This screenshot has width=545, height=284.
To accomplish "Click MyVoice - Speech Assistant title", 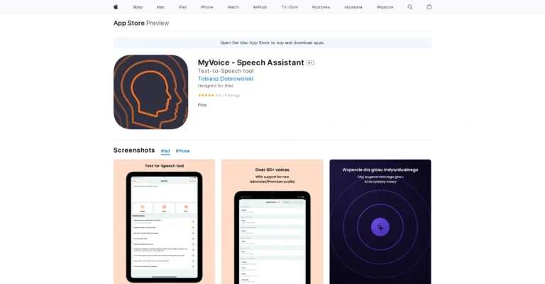I will [x=251, y=62].
